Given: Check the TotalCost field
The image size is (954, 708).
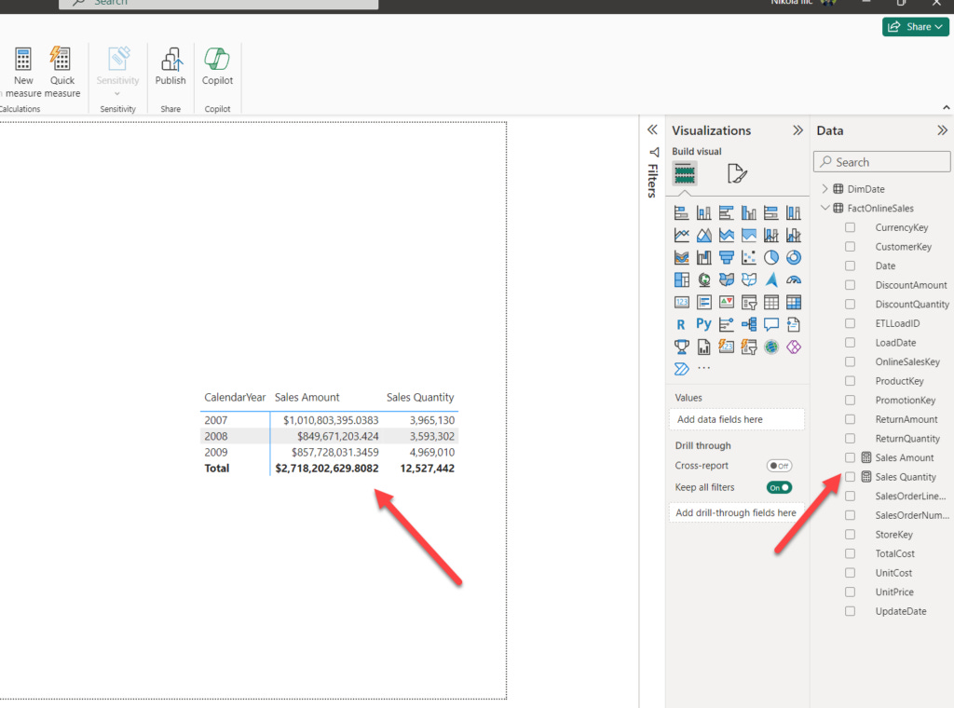Looking at the screenshot, I should point(850,553).
